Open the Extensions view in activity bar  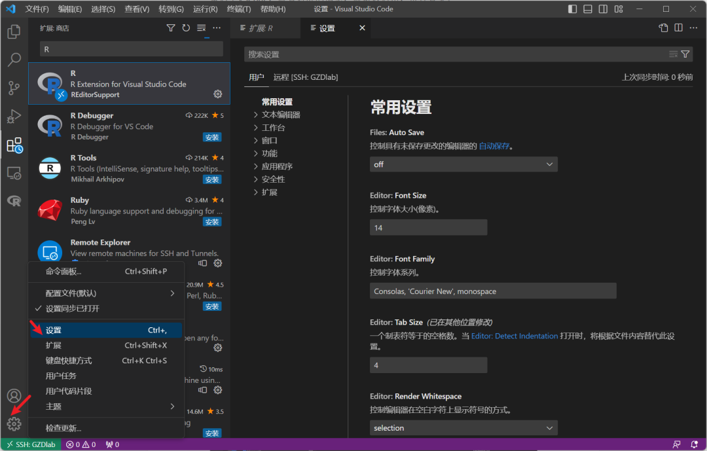[14, 145]
